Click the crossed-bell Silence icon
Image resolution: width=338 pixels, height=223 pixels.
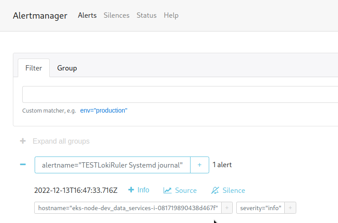pos(215,190)
